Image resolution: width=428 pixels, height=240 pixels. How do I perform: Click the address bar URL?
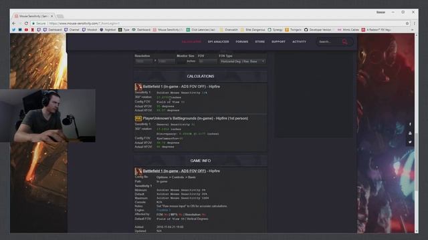tap(84, 23)
